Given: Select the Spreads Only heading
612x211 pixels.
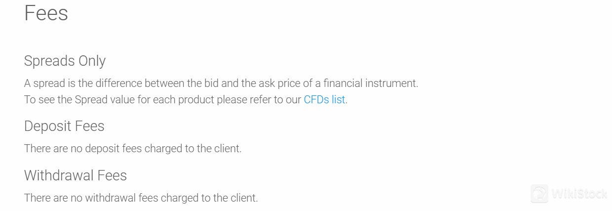Looking at the screenshot, I should (65, 61).
